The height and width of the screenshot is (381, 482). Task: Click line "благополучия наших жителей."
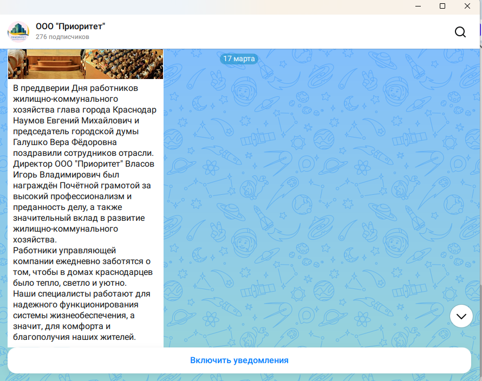tap(74, 337)
